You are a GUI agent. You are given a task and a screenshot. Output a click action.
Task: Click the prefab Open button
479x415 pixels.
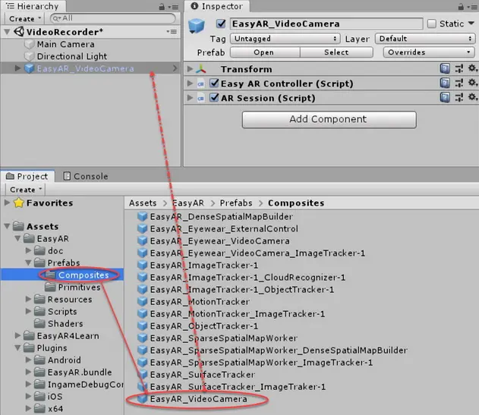pyautogui.click(x=265, y=52)
